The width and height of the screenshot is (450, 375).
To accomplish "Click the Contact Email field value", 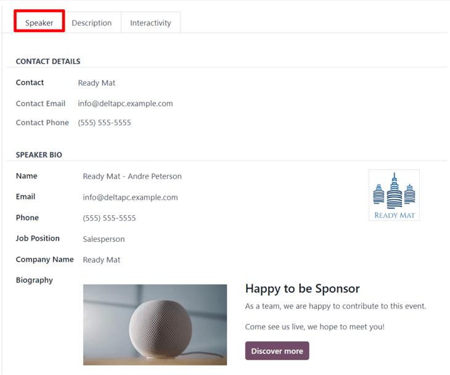I will tap(125, 104).
